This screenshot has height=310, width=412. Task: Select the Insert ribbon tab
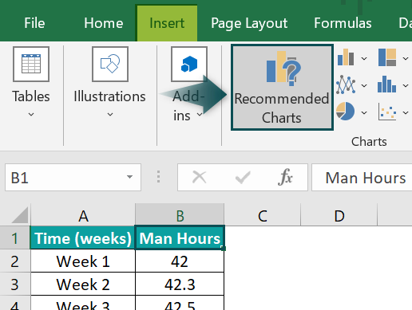(167, 23)
